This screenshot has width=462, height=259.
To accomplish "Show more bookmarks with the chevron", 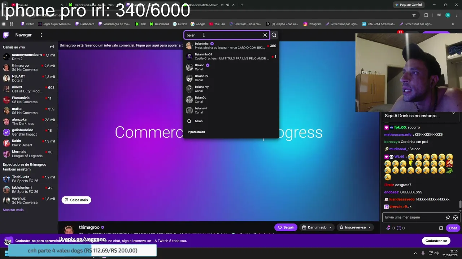I will click(x=453, y=24).
